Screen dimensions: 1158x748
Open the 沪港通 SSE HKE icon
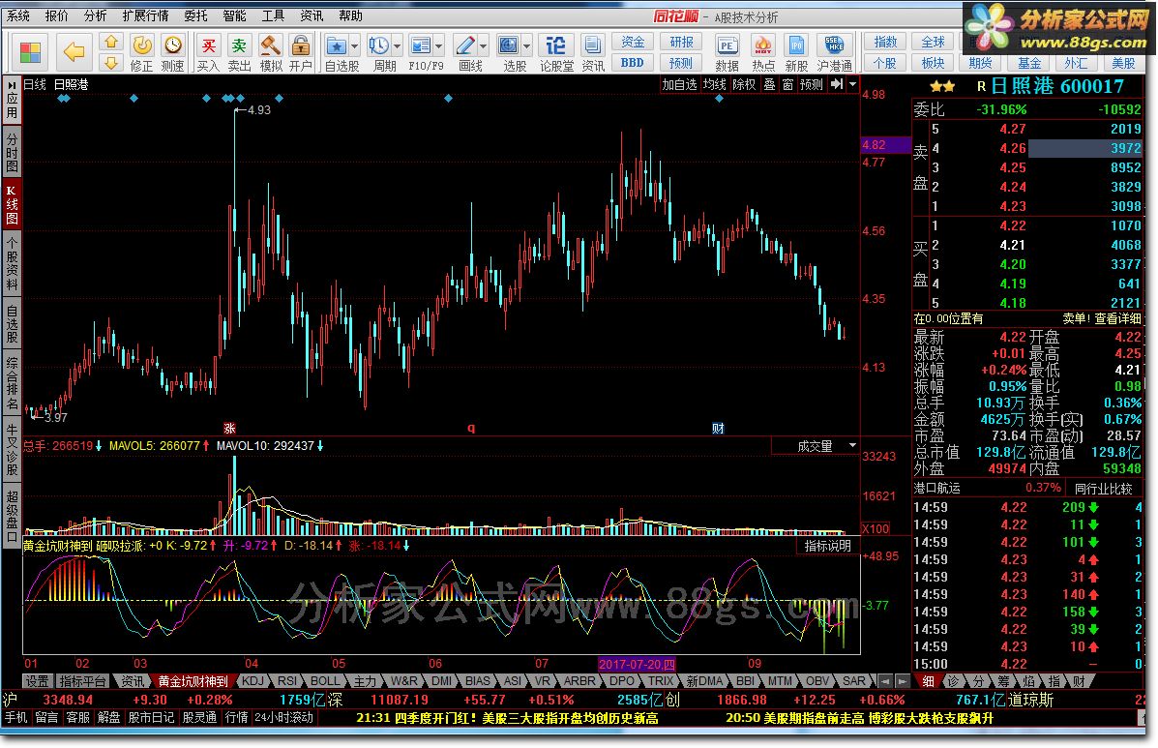point(834,45)
